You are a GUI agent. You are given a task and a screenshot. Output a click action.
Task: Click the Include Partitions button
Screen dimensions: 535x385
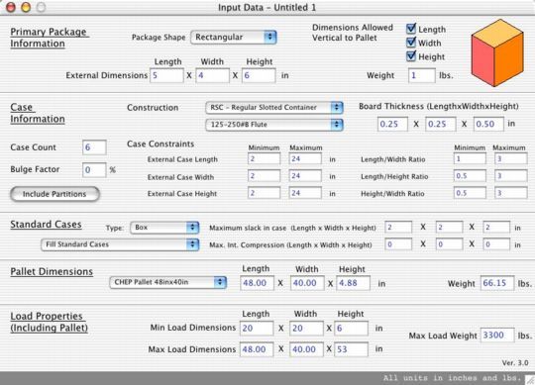pyautogui.click(x=54, y=194)
